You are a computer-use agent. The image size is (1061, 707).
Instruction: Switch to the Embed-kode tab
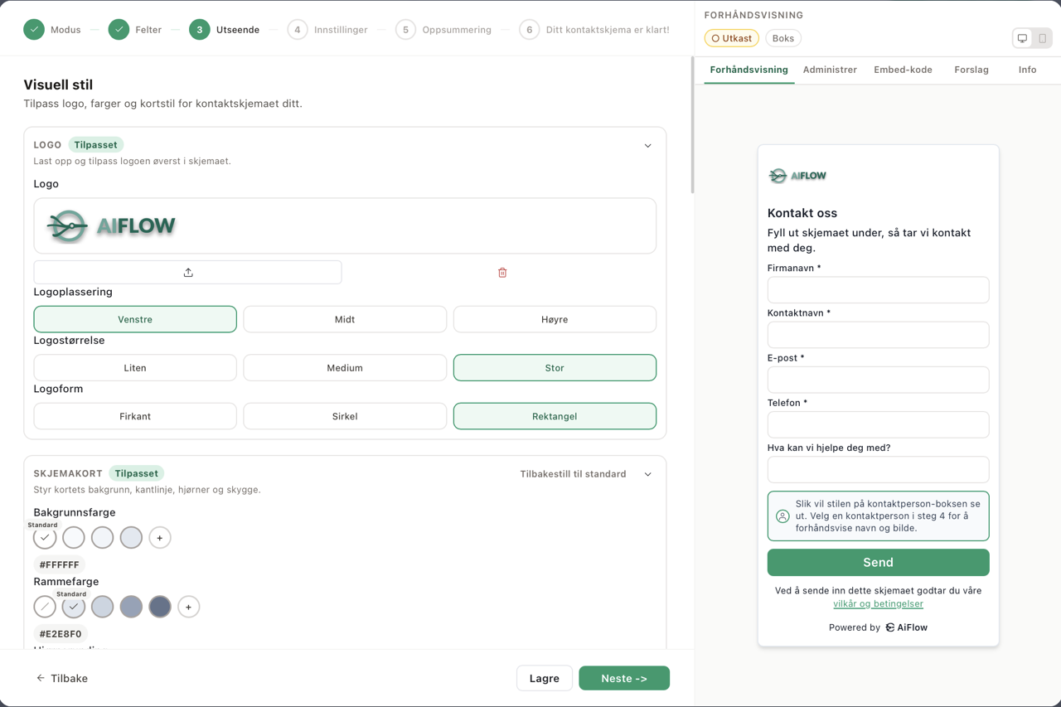tap(903, 70)
